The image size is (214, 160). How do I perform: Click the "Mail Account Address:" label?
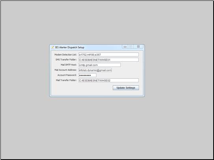pos(66,70)
